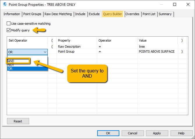195x139 pixels.
Task: Select the POINTS ABOVE SURFACE value cell
Action: [x=157, y=51]
